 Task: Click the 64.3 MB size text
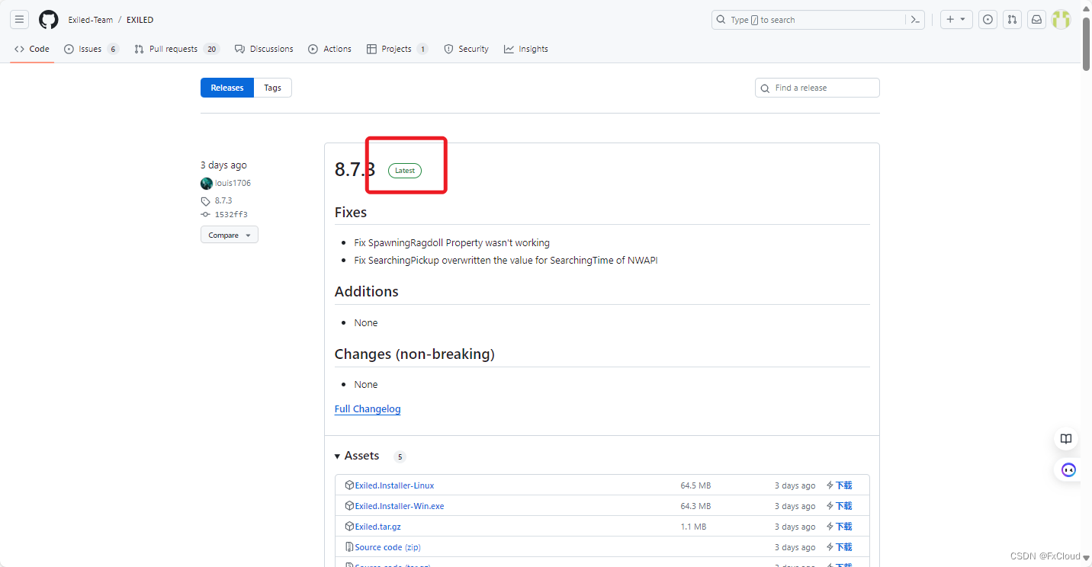695,506
